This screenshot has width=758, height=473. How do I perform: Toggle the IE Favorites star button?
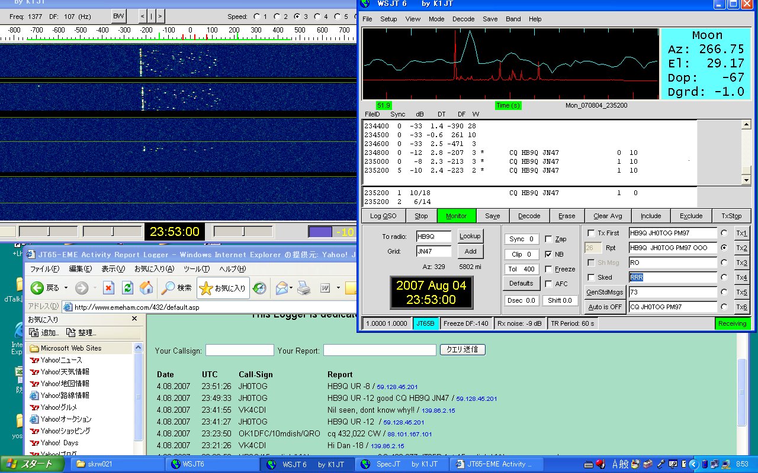click(x=223, y=288)
